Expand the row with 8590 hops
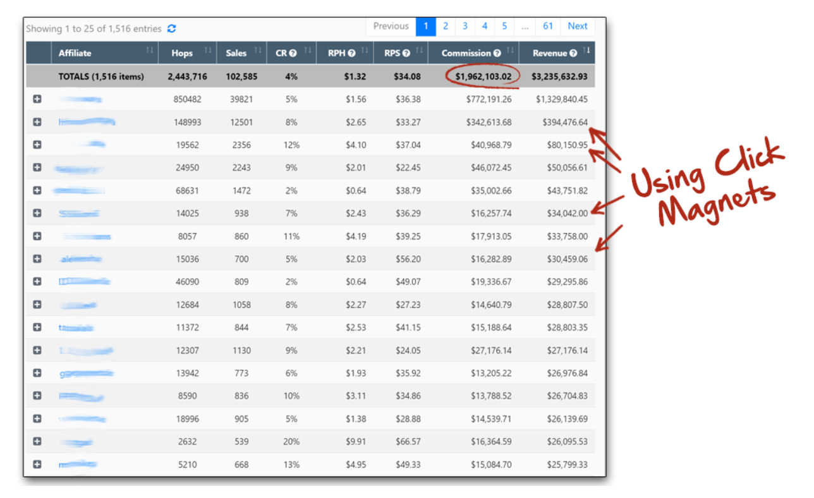 click(x=37, y=396)
